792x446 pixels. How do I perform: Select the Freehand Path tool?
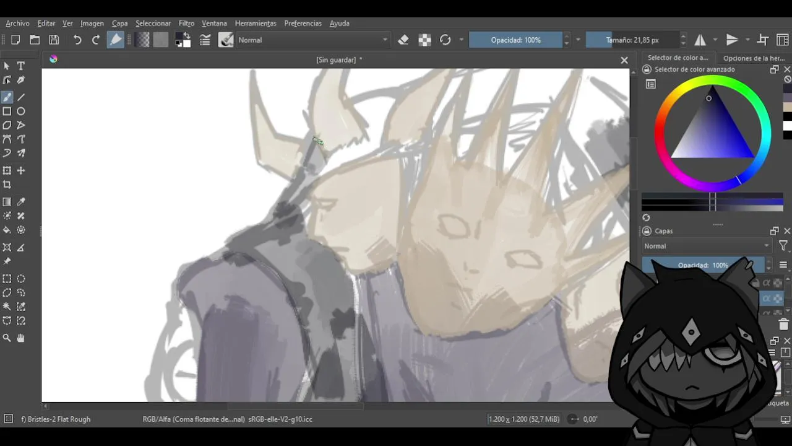21,139
